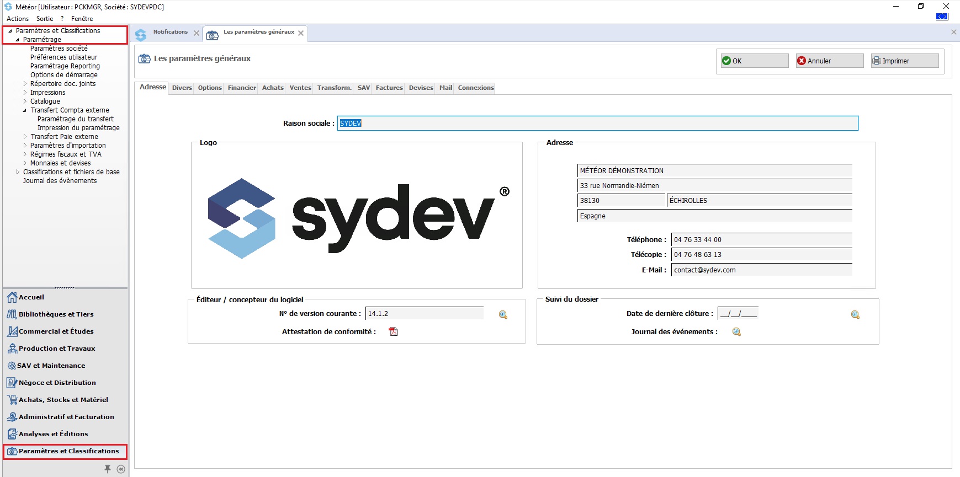
Task: Click magnifier next to version number
Action: coord(503,314)
